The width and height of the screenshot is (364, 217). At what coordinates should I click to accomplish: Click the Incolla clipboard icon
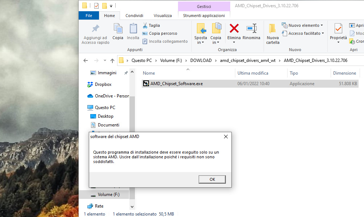[133, 28]
